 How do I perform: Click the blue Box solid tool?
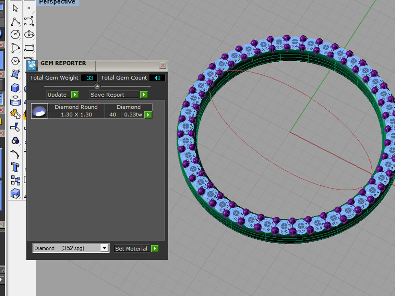point(15,88)
